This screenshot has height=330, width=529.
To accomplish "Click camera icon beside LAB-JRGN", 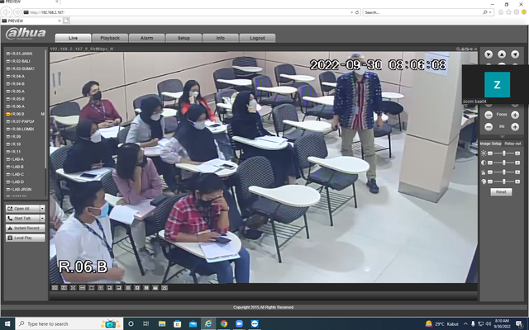I will [8, 190].
